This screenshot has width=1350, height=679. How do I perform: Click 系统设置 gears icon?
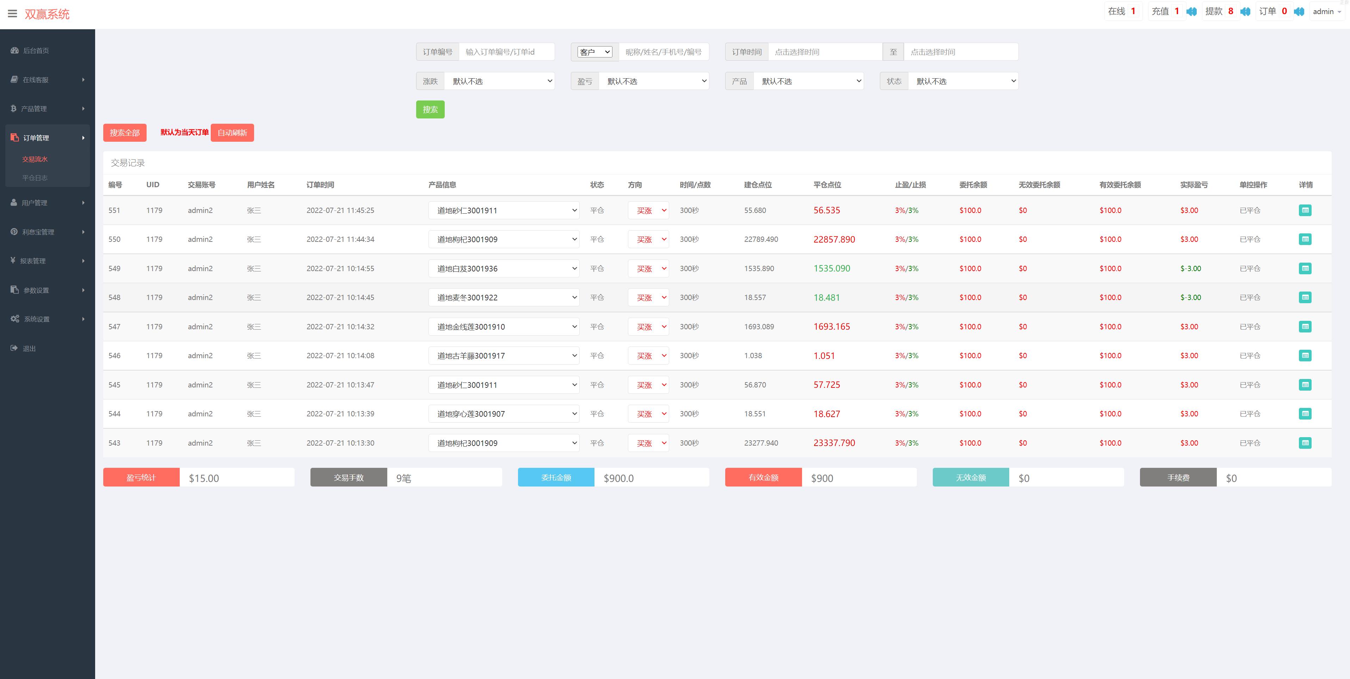pyautogui.click(x=15, y=319)
